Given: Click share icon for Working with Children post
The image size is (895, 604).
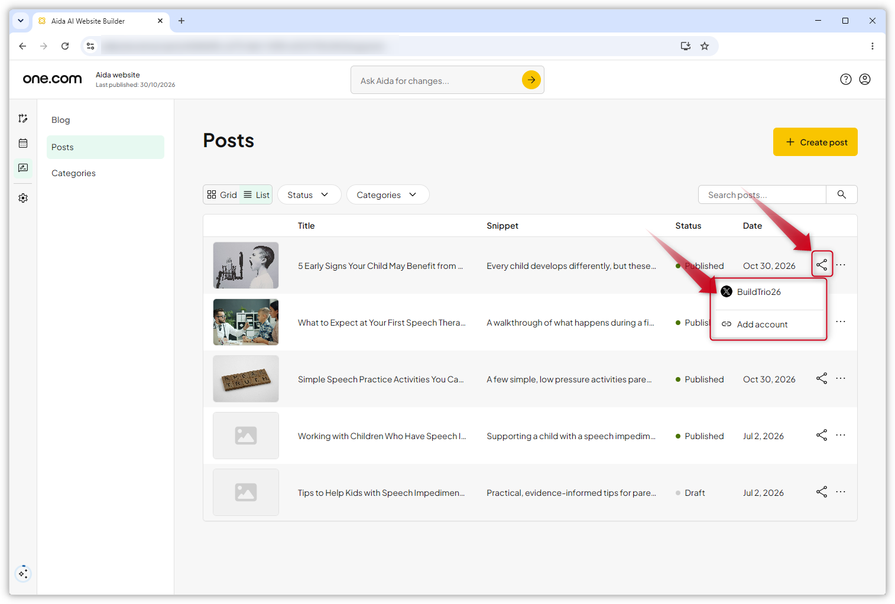Looking at the screenshot, I should pos(822,435).
